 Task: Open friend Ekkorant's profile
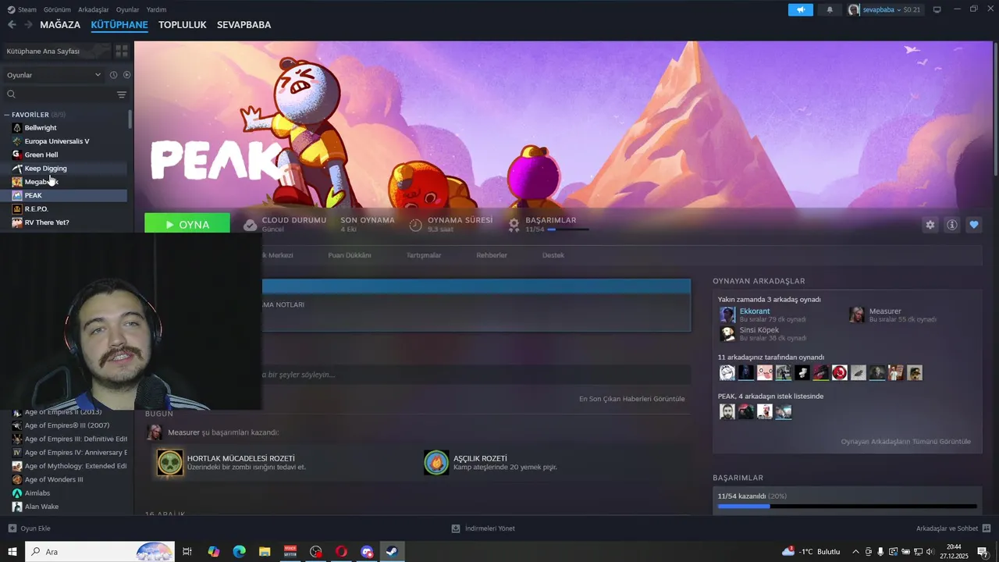click(x=754, y=311)
